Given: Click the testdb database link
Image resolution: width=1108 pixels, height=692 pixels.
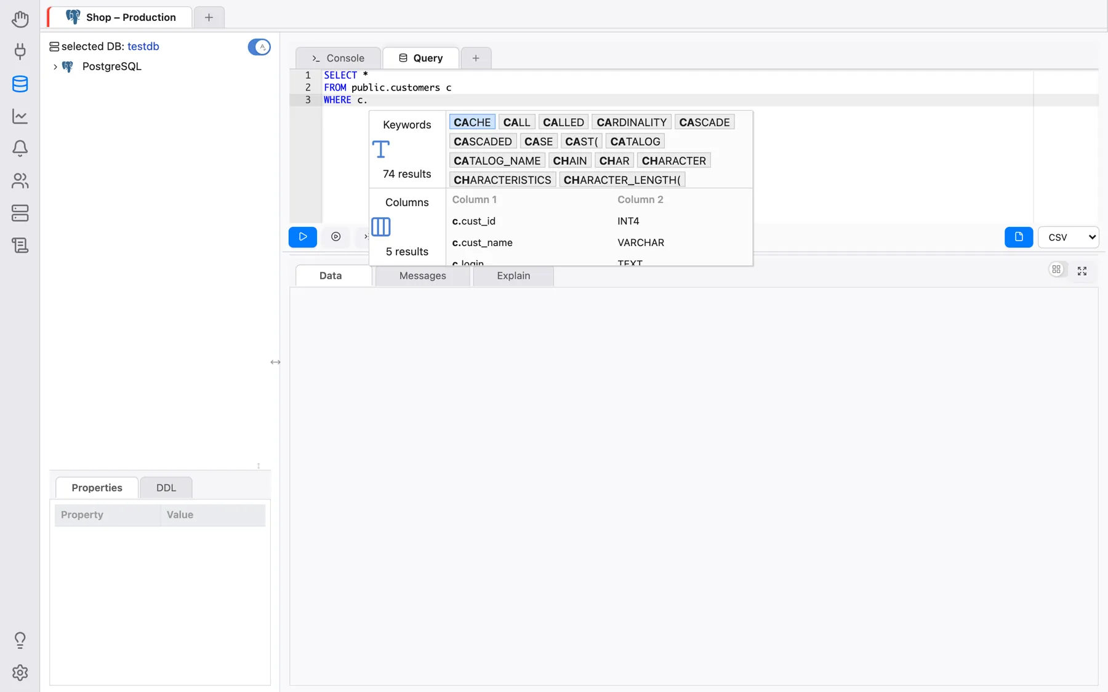Looking at the screenshot, I should (x=143, y=46).
